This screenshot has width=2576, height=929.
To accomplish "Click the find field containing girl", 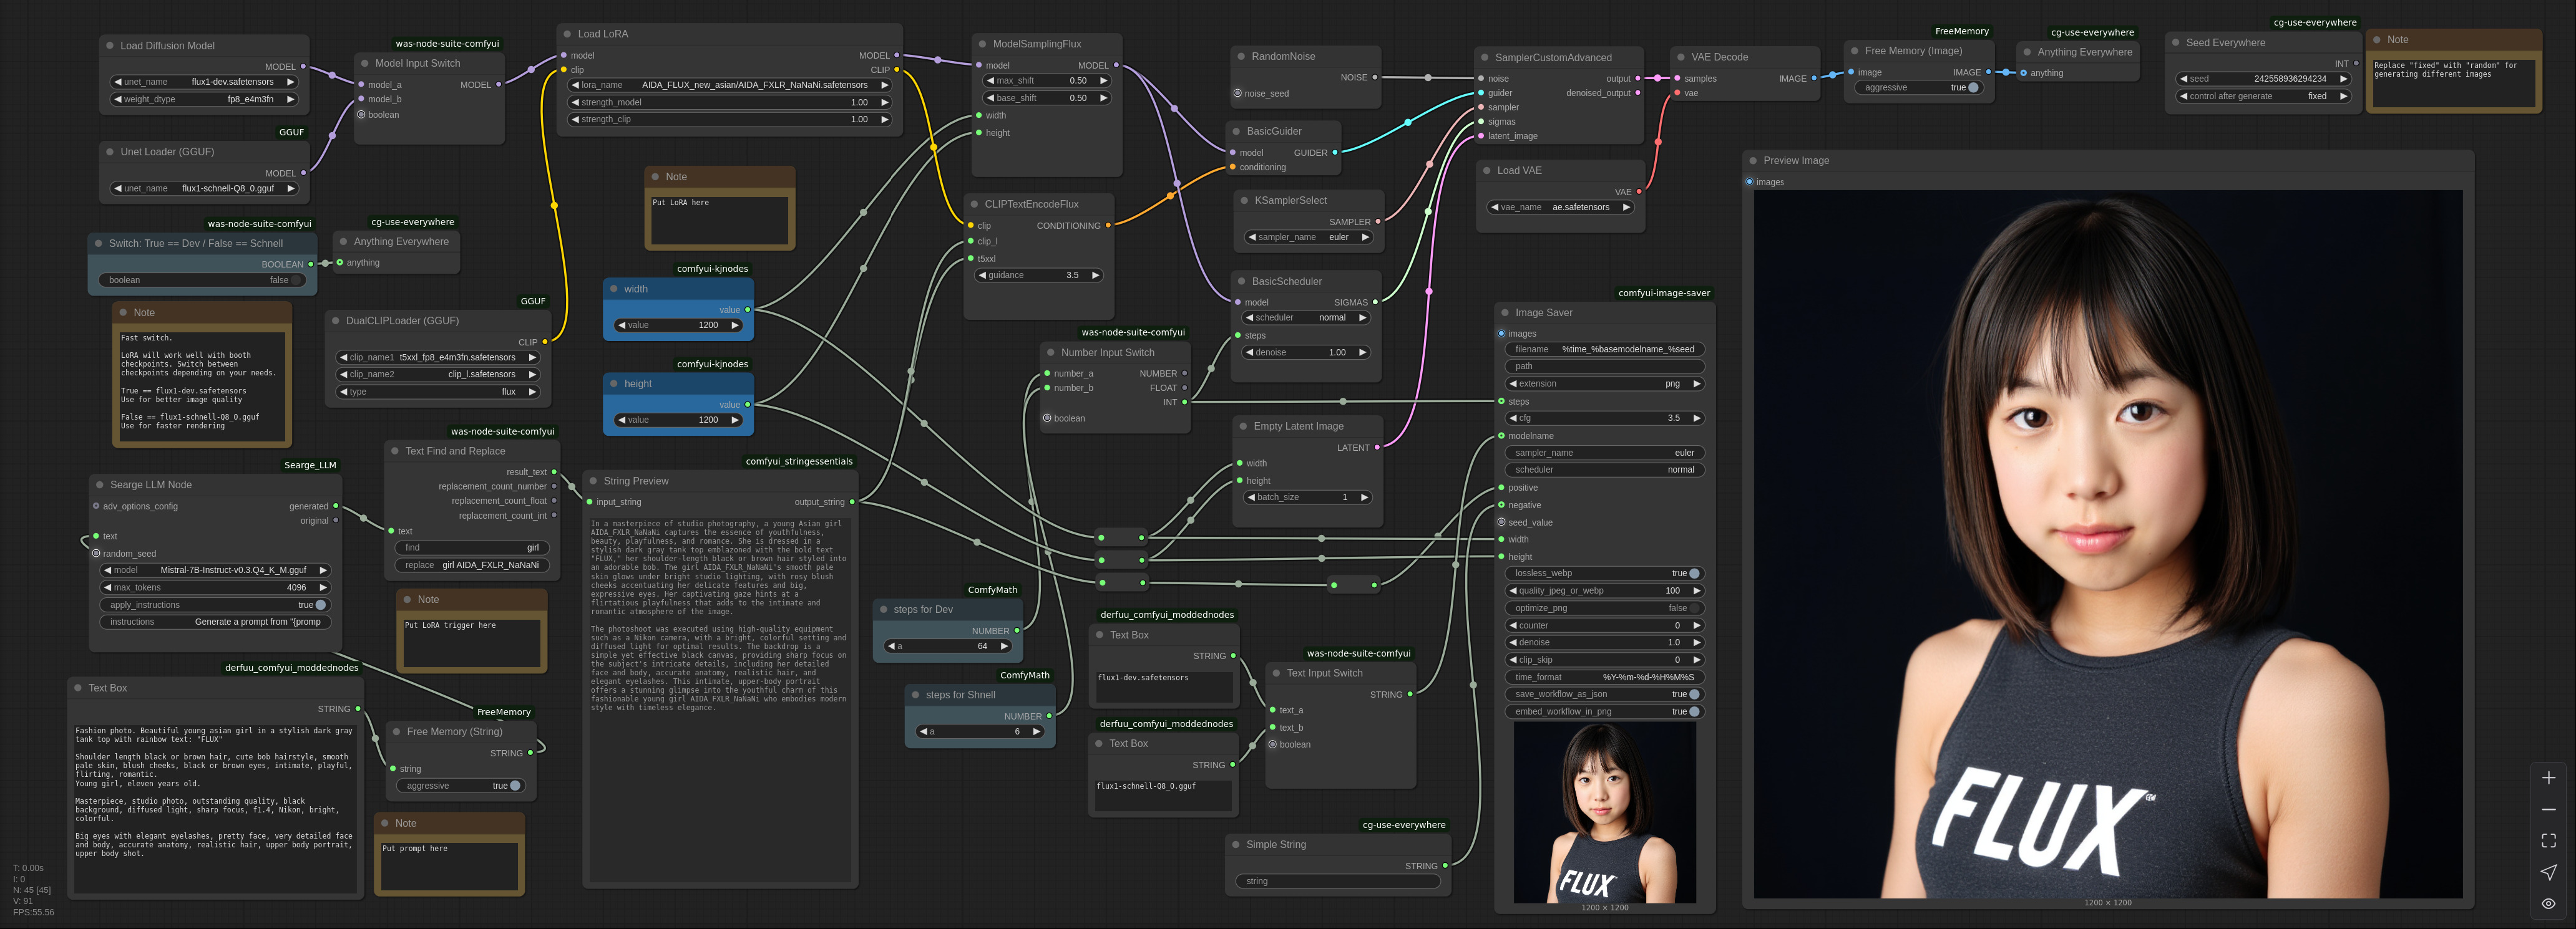I will pos(472,547).
